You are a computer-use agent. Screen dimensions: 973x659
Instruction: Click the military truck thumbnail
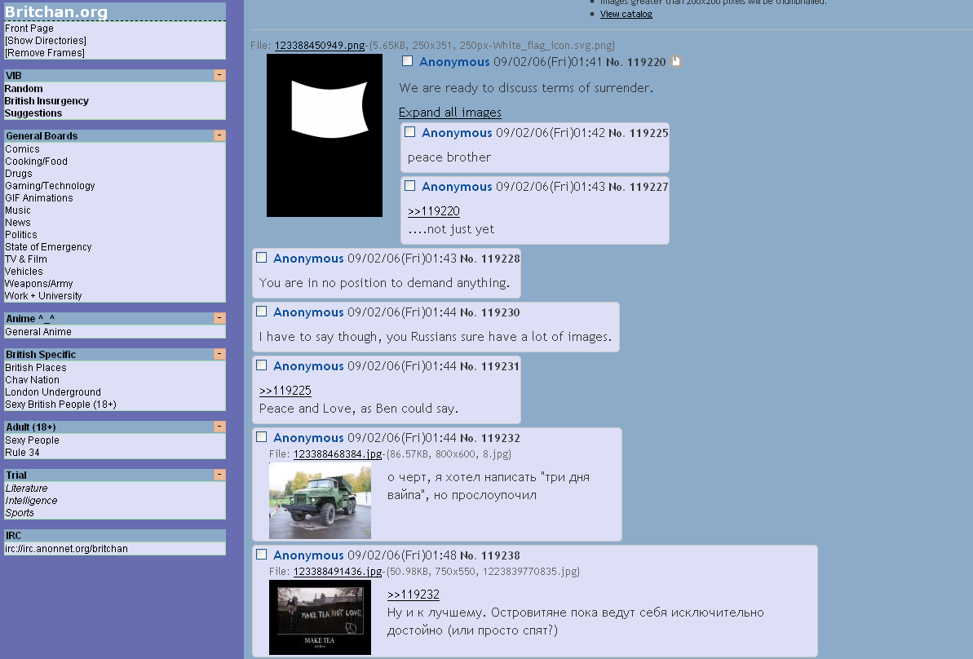[x=321, y=501]
